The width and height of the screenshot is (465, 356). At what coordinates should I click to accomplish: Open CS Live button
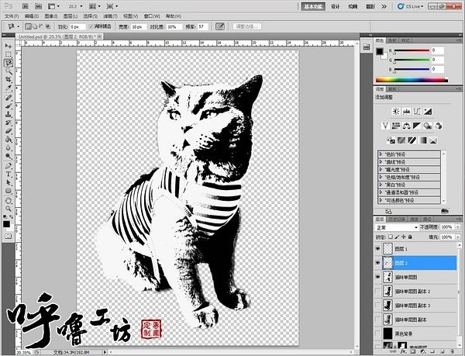pyautogui.click(x=411, y=6)
